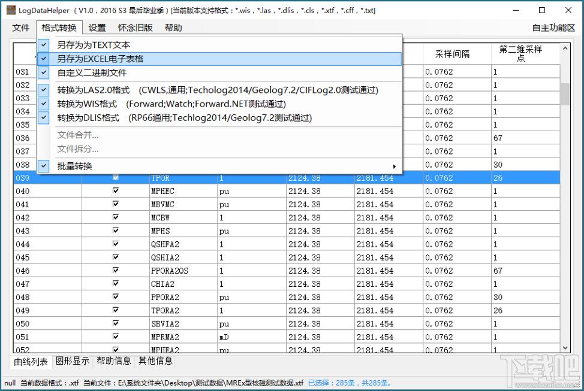Choose 转换为WIS格式 entry
584x391 pixels.
(219, 104)
